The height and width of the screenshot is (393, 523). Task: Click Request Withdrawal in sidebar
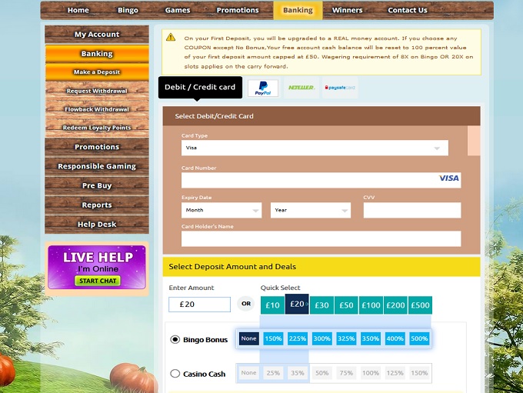pyautogui.click(x=97, y=91)
